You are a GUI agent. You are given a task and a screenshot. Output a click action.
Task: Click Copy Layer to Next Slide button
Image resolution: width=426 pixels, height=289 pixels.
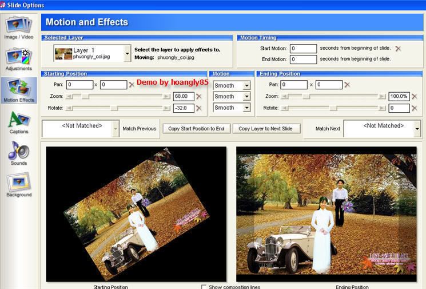266,129
